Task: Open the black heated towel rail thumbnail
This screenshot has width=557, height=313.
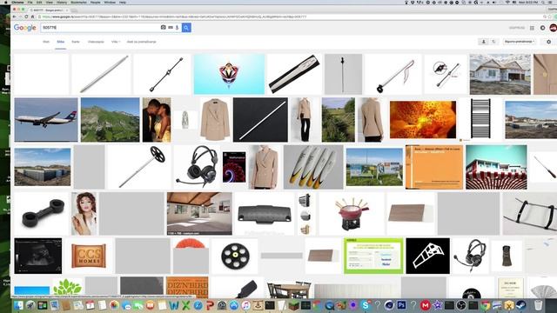Action: pyautogui.click(x=480, y=118)
